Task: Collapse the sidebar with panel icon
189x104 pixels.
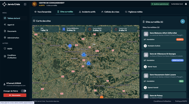Action: pos(25,4)
